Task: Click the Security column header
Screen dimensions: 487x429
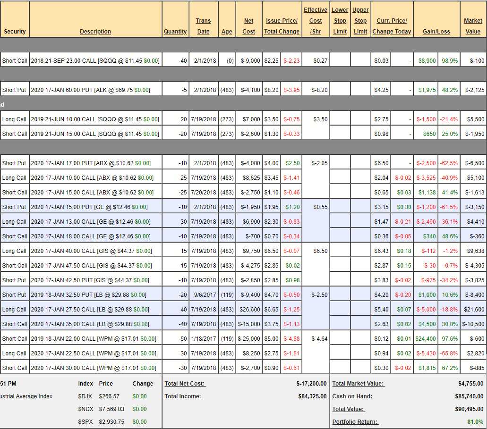Action: (15, 32)
